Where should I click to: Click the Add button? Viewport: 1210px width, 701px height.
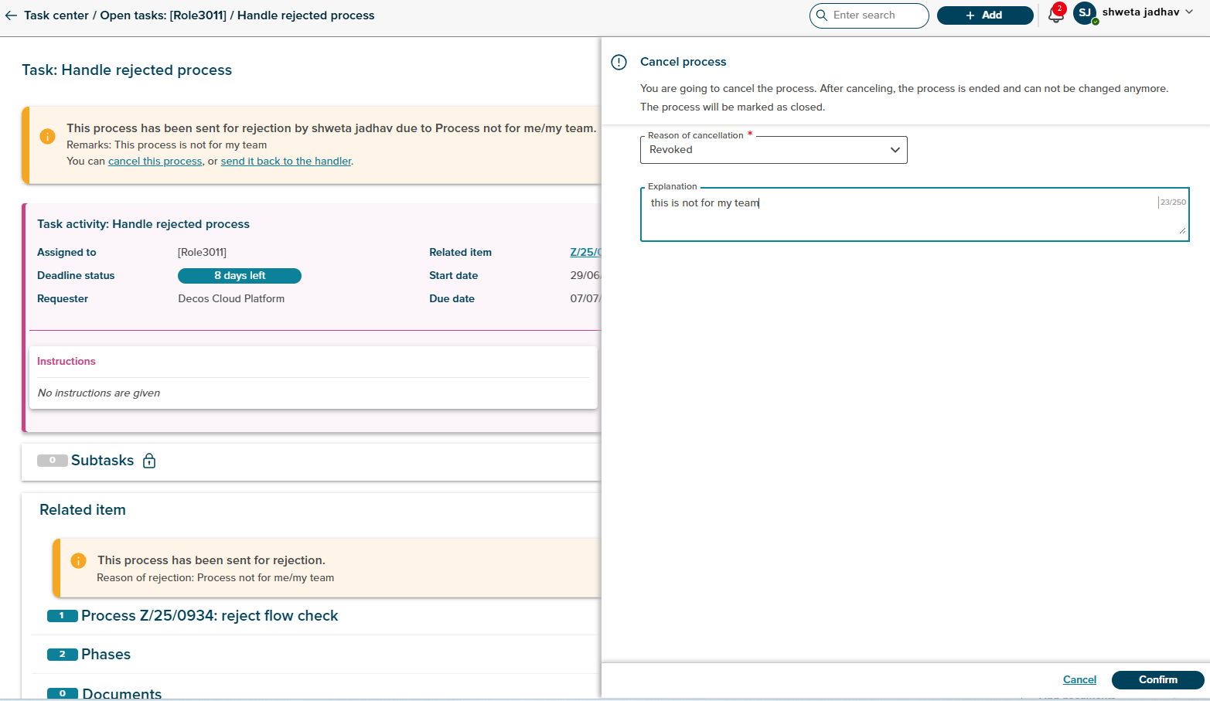(984, 15)
